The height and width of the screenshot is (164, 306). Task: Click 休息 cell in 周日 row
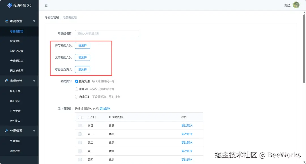(x=112, y=125)
